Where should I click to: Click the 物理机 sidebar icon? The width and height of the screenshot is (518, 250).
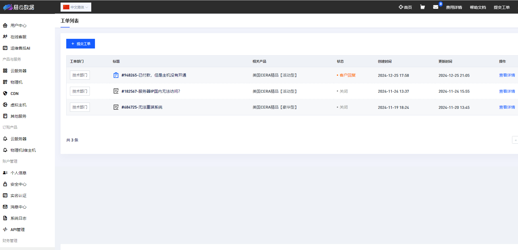[5, 82]
